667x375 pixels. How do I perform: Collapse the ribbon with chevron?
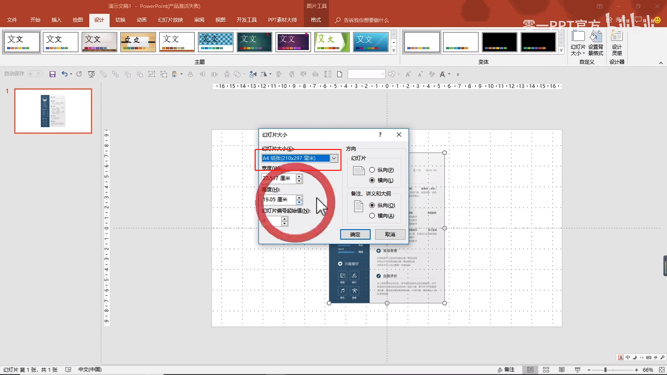[x=661, y=63]
